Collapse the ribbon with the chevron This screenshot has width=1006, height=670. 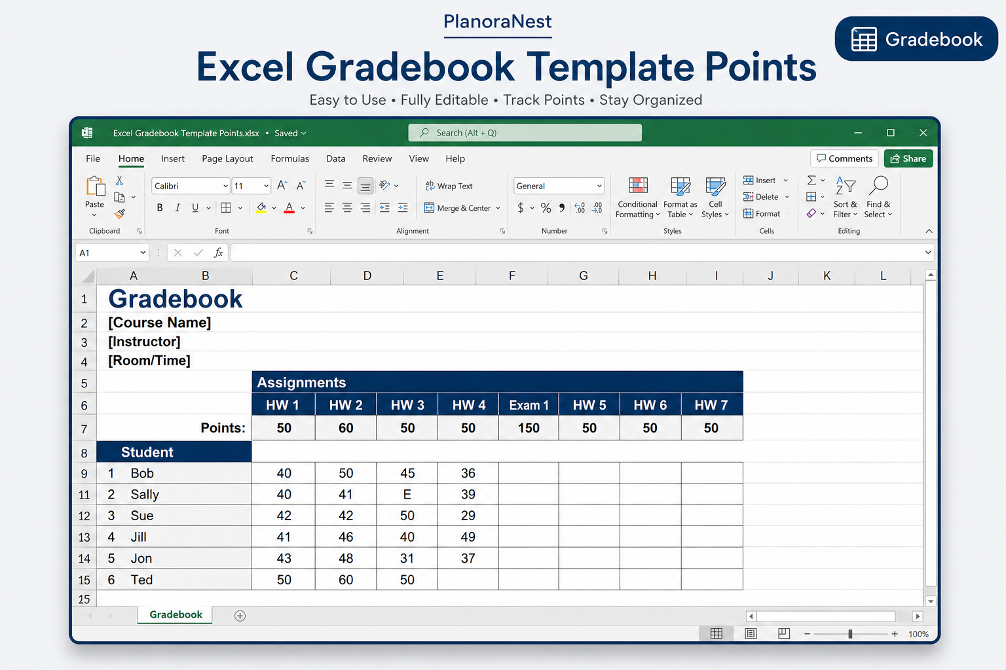pyautogui.click(x=929, y=231)
